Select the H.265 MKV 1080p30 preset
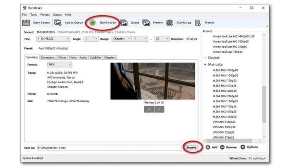Image resolution: width=290 pixels, height=167 pixels. 225,75
